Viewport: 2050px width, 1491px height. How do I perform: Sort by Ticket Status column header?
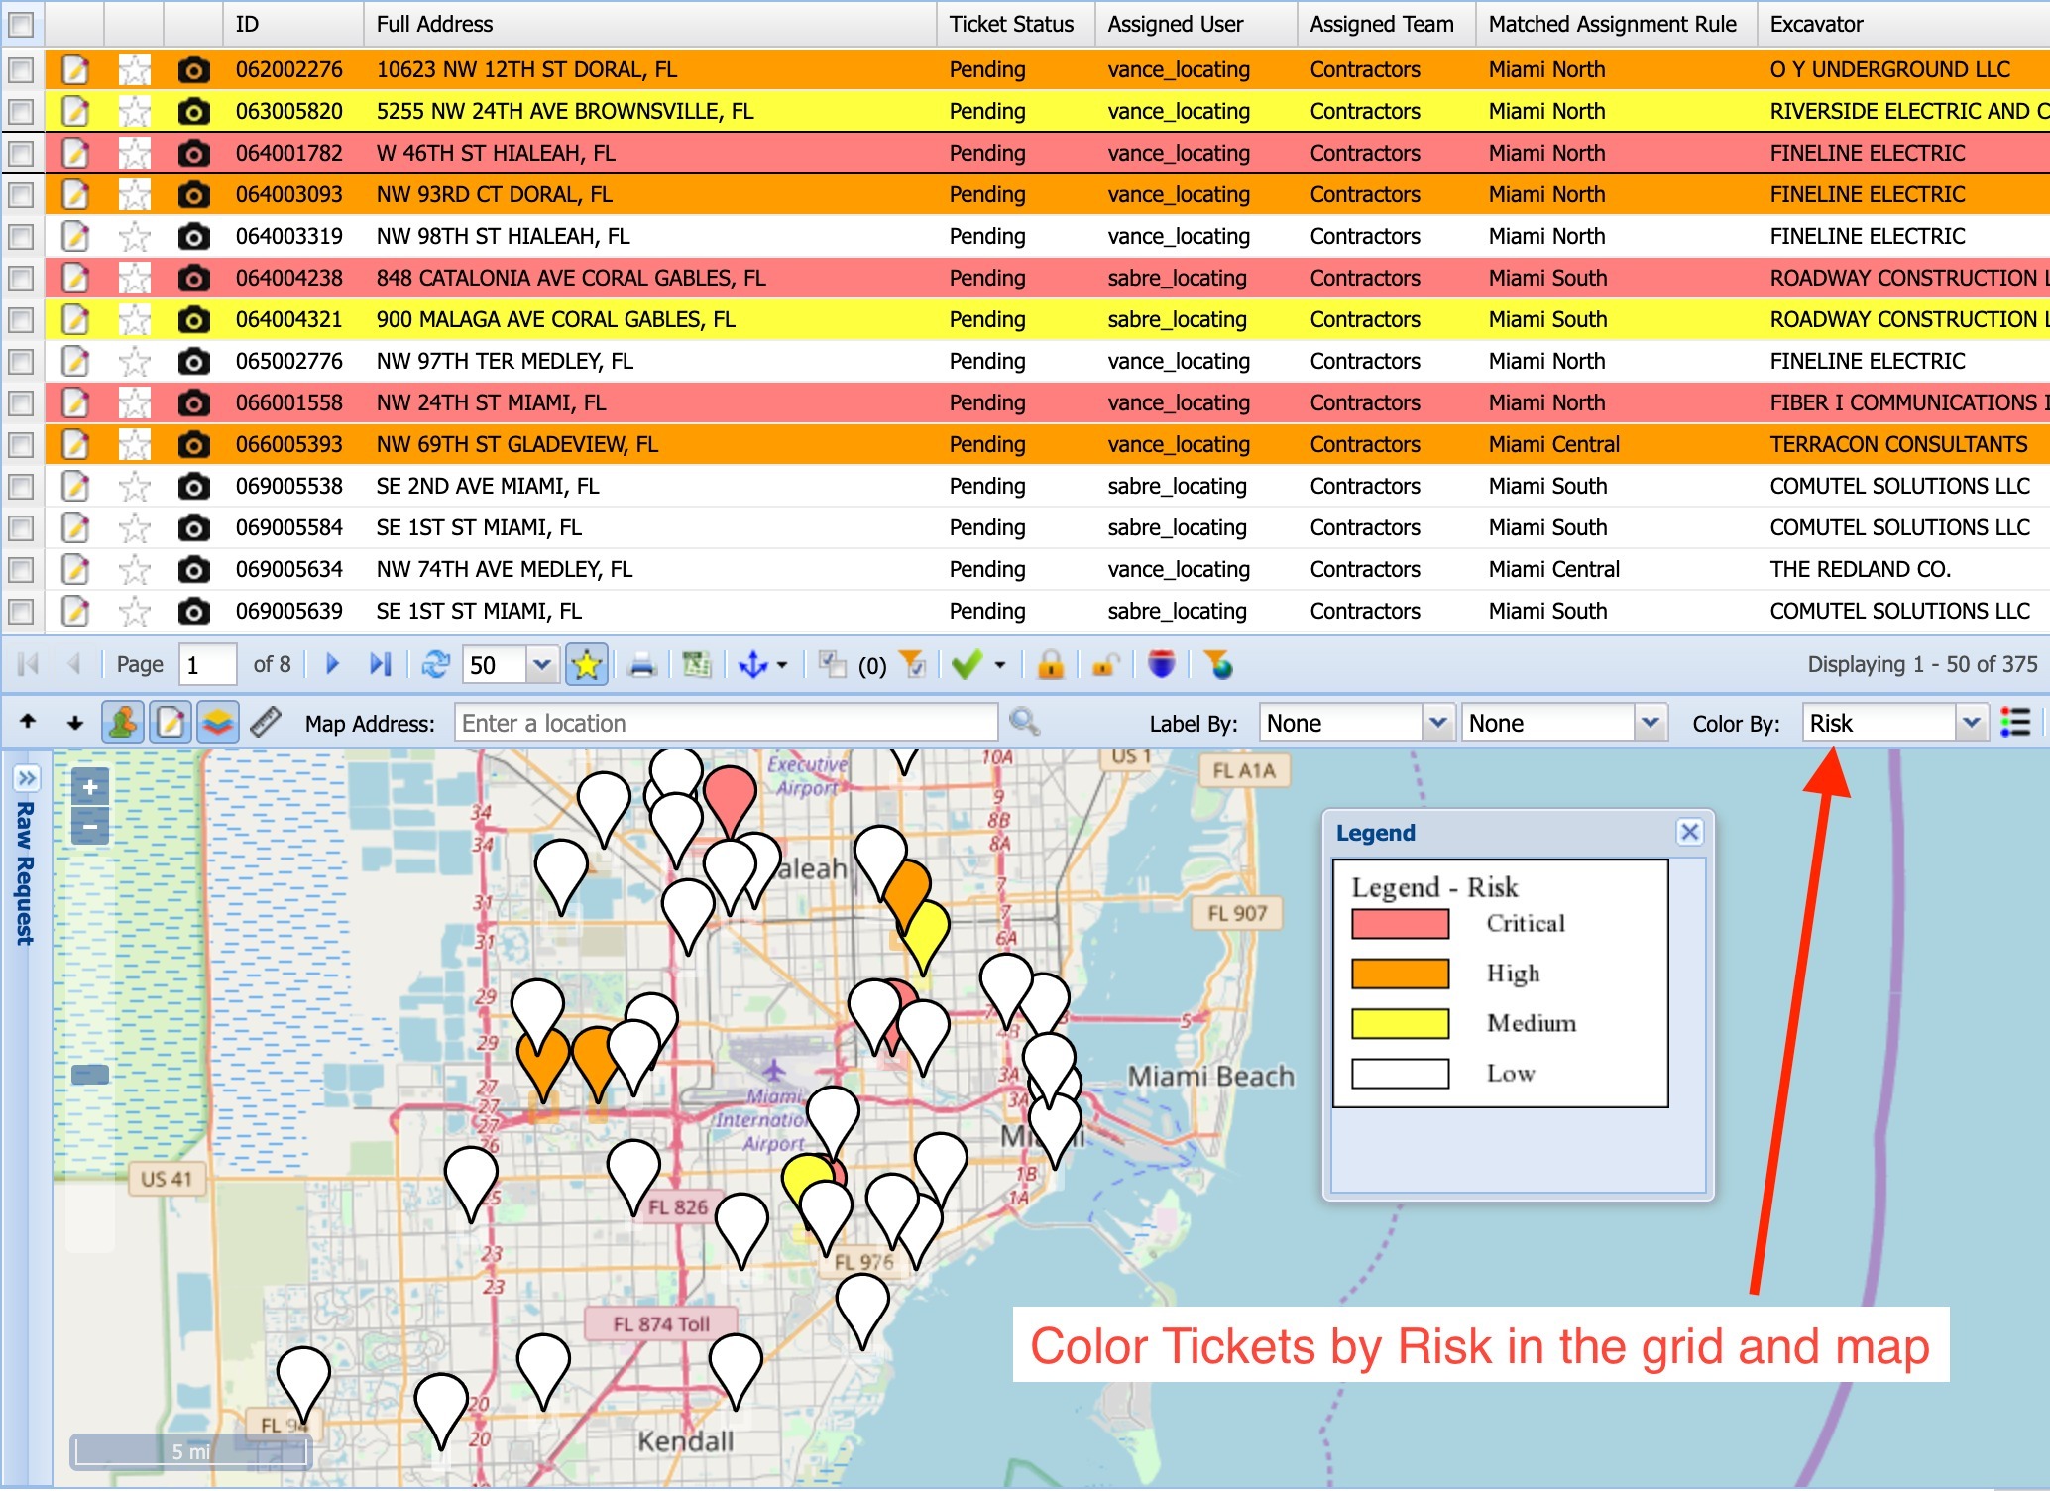pos(1011,24)
